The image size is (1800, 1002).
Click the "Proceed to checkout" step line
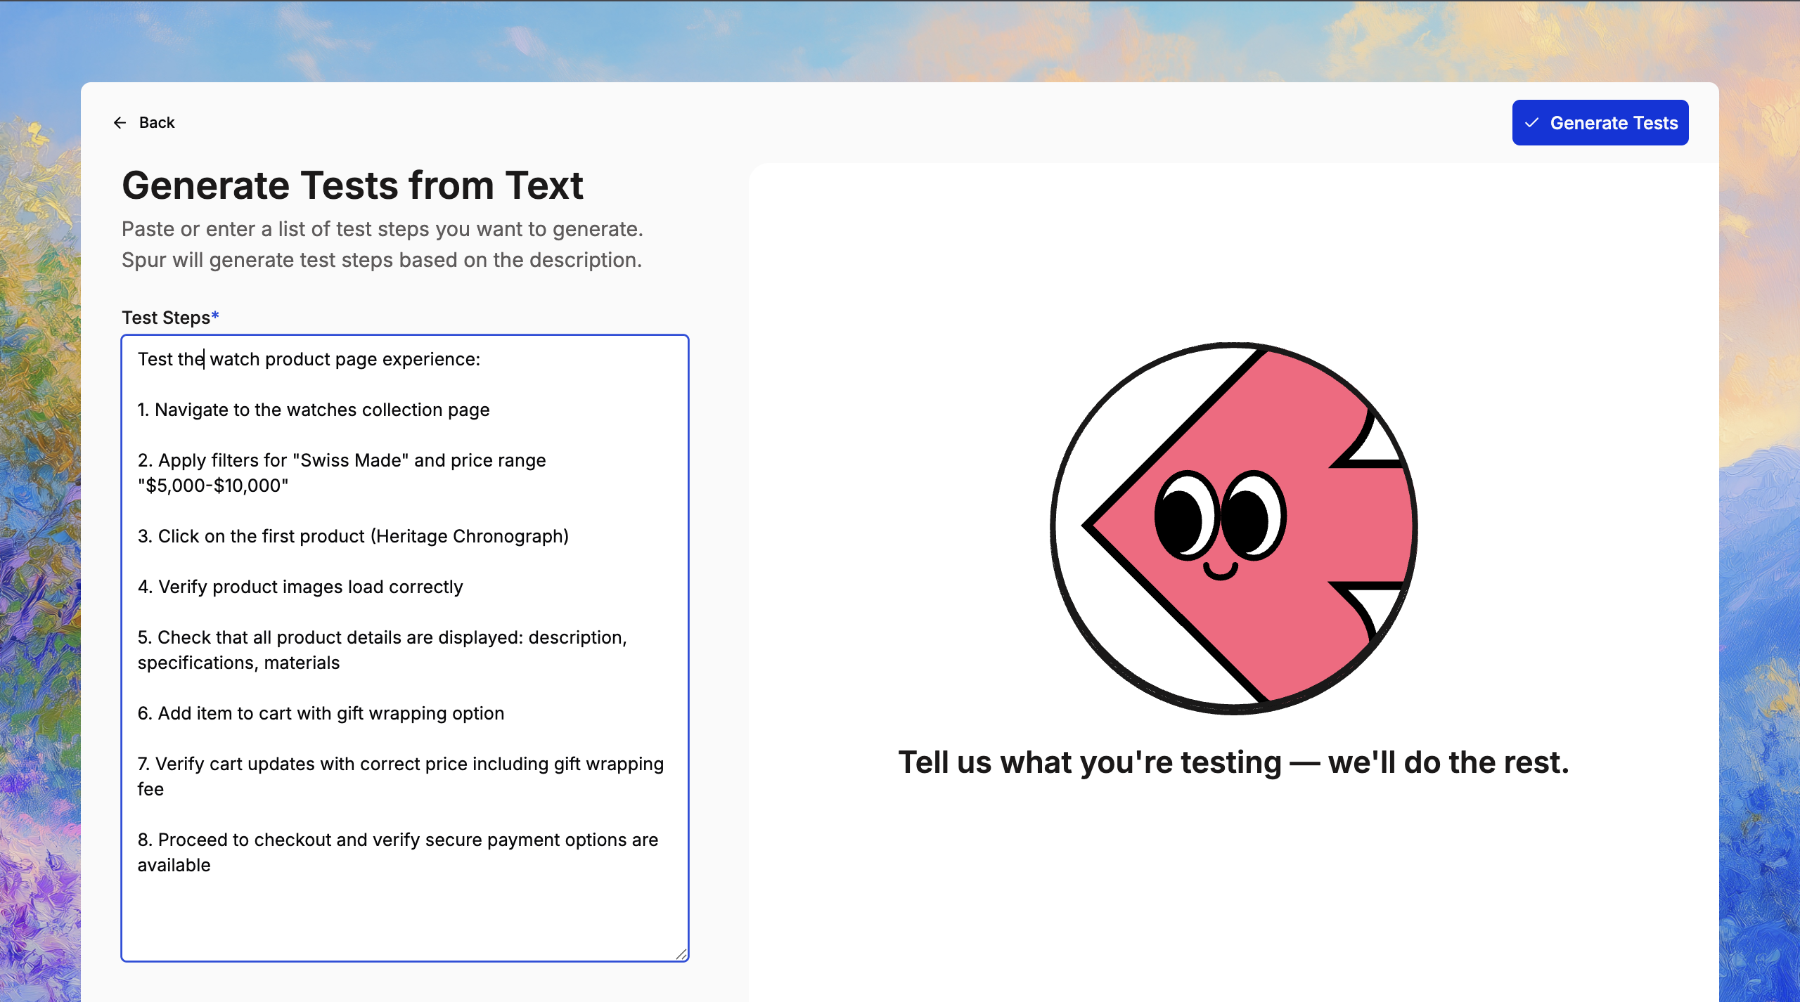click(x=397, y=840)
